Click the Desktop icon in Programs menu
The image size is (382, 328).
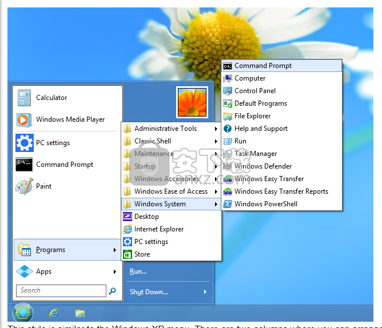click(128, 217)
